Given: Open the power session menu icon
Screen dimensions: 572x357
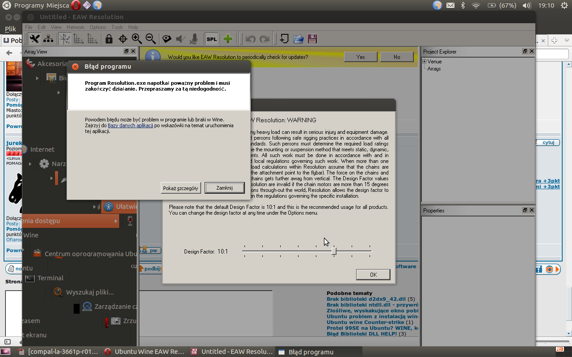Looking at the screenshot, I should coord(564,5).
